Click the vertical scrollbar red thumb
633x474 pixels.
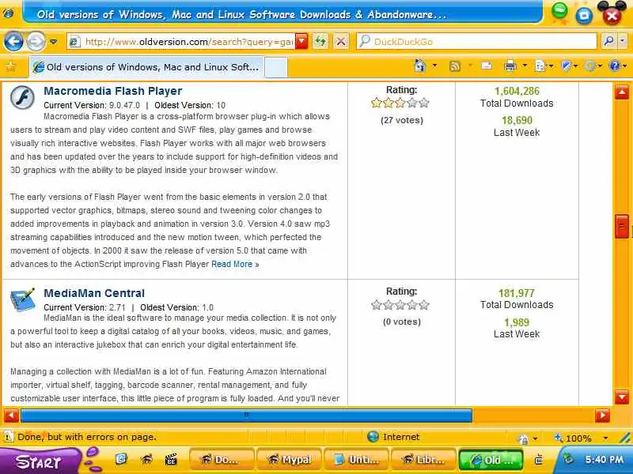622,227
